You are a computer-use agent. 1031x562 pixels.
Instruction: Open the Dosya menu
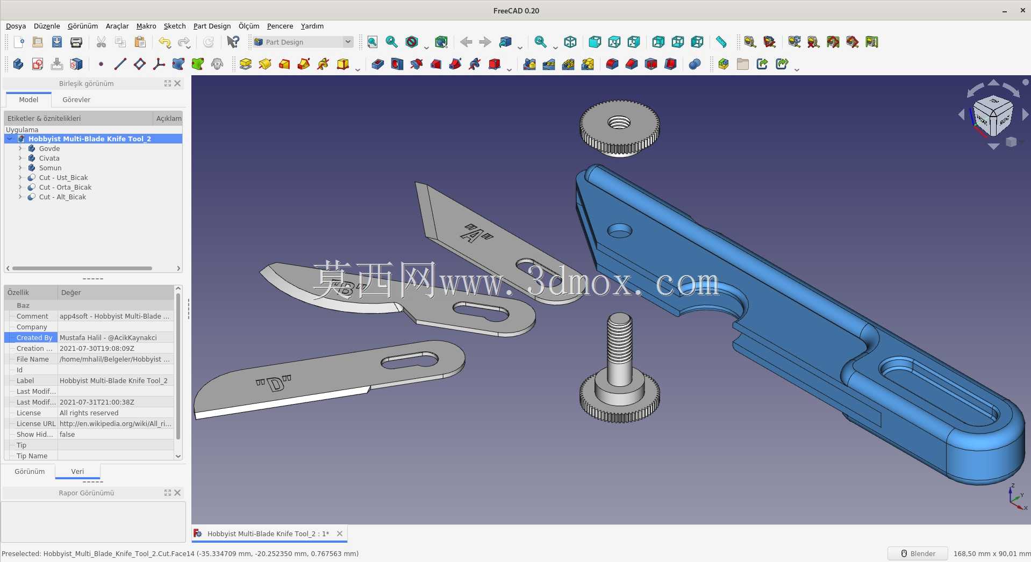pyautogui.click(x=16, y=26)
